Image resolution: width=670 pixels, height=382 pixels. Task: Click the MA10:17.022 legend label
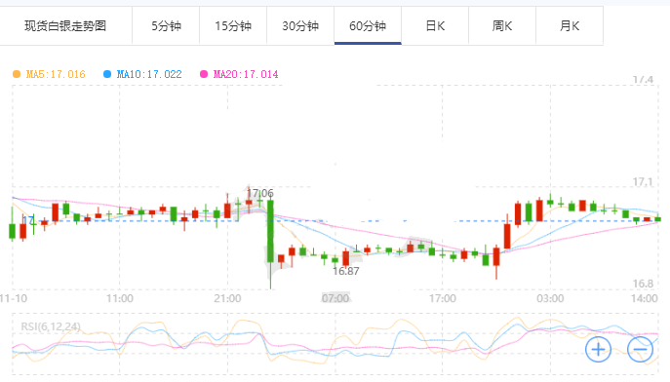point(149,74)
